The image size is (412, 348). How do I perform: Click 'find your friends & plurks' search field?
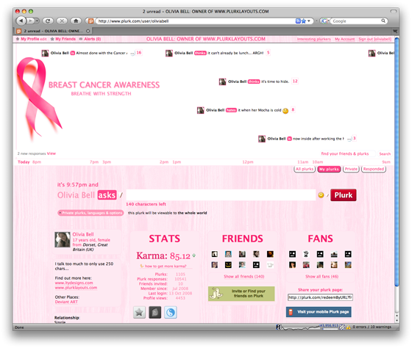(x=347, y=153)
